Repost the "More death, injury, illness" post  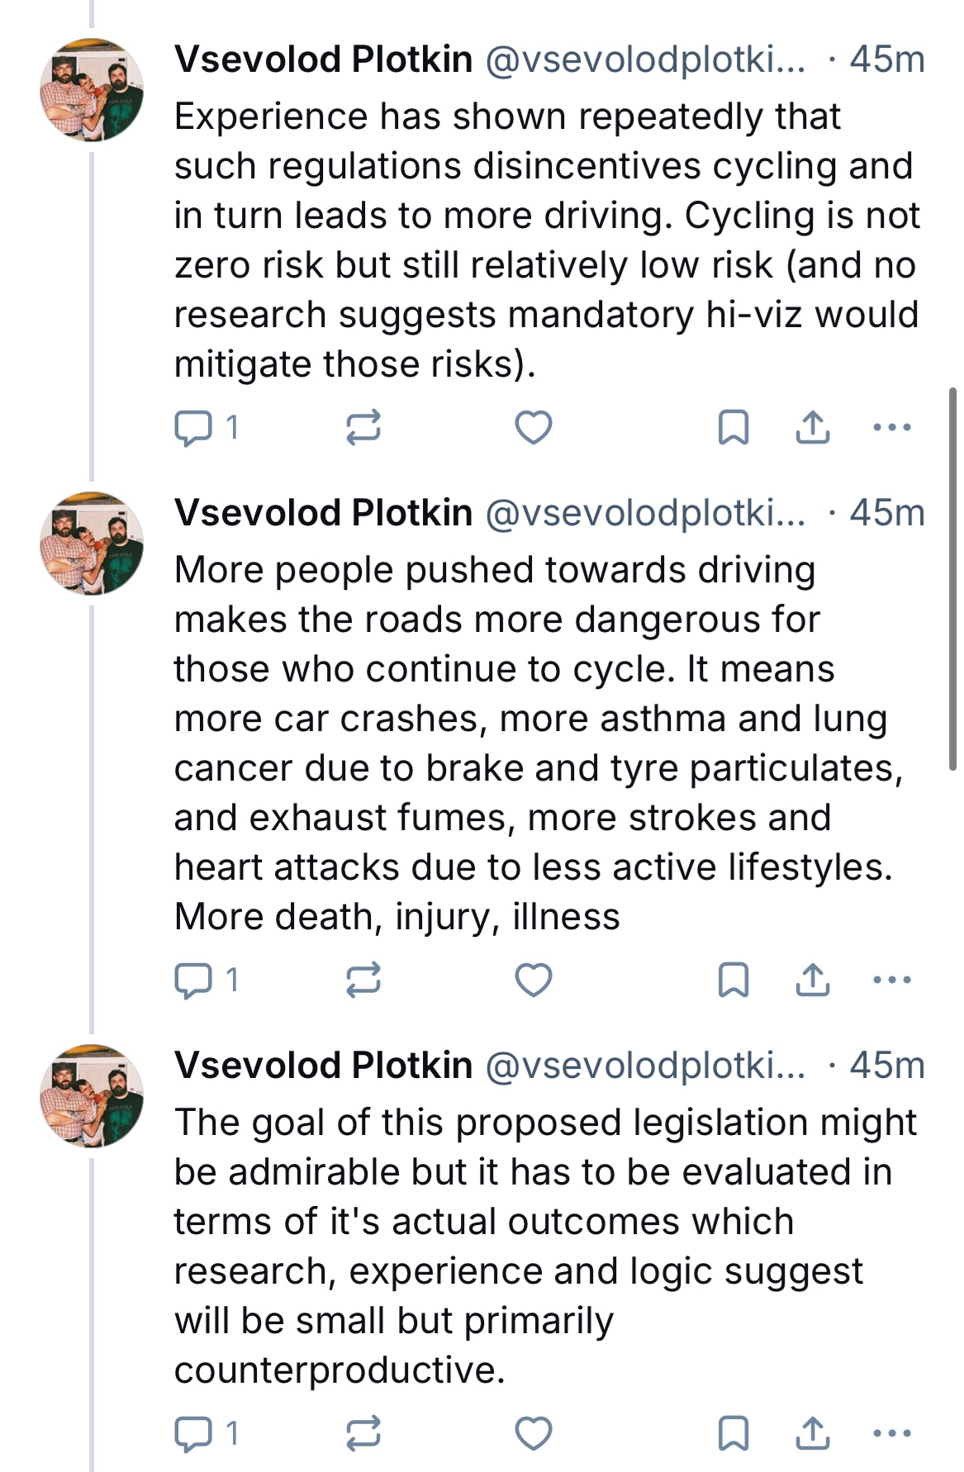(x=363, y=981)
